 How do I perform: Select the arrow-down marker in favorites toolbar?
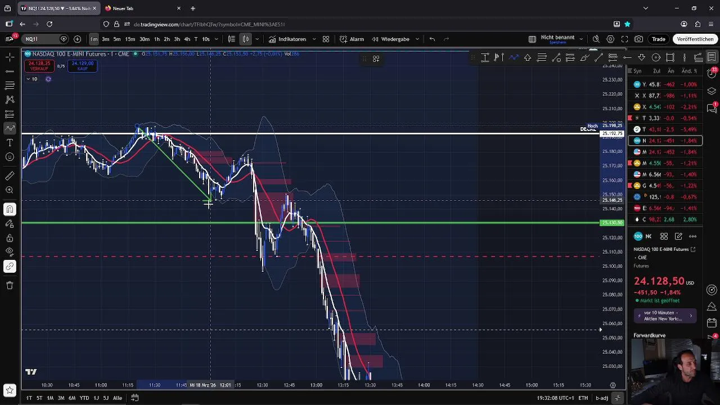click(641, 57)
